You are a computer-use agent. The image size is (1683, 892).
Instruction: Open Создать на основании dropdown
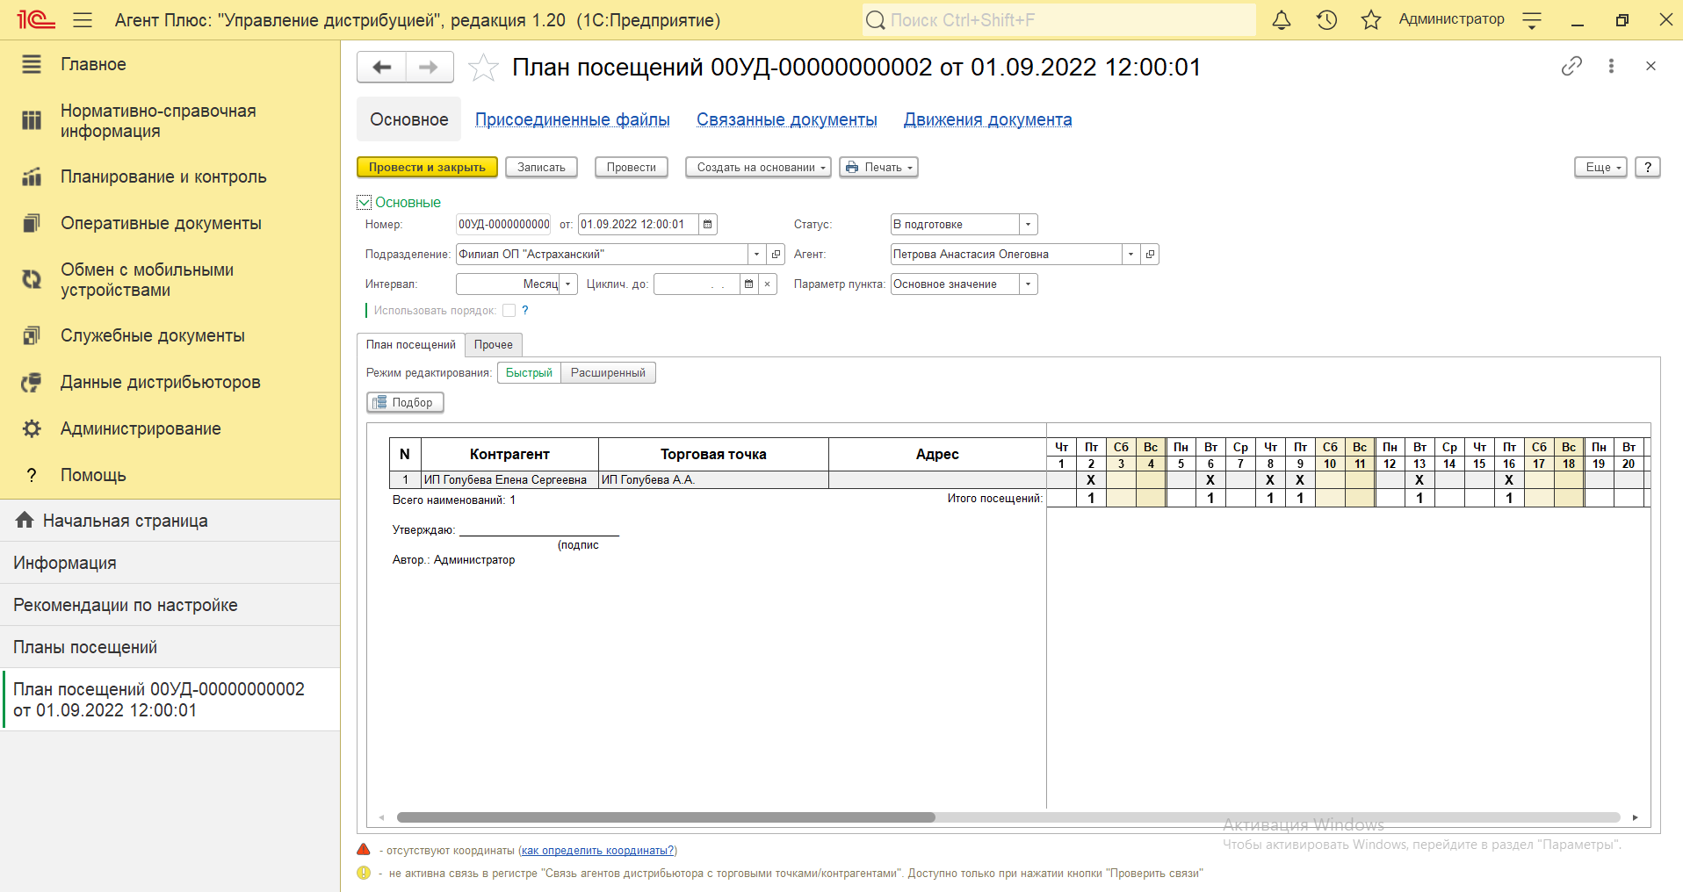(758, 167)
